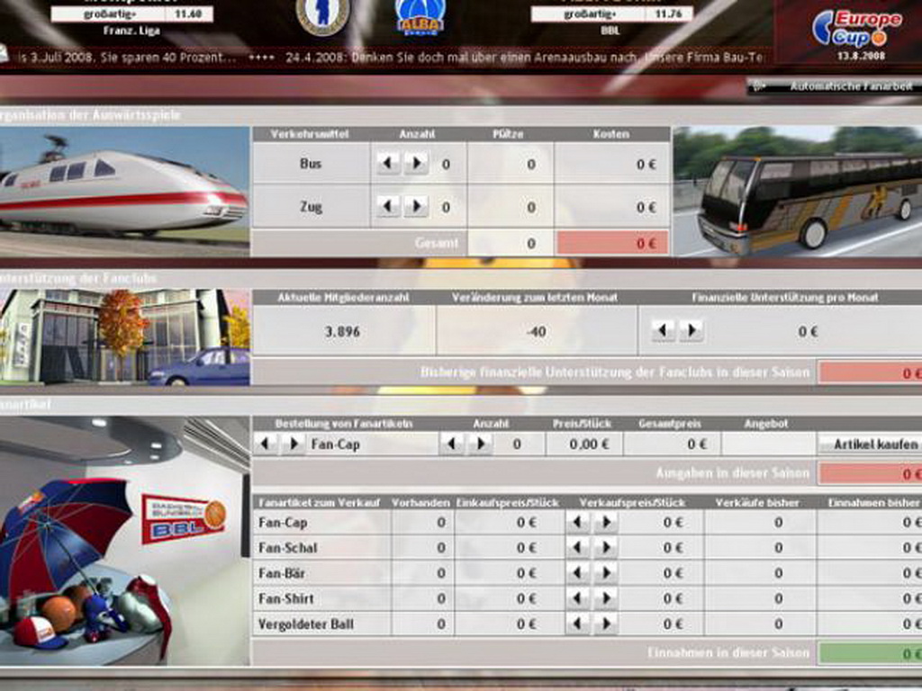Screen dimensions: 922x691
Task: Switch to previous fan article before Fan-Cap
Action: 266,444
